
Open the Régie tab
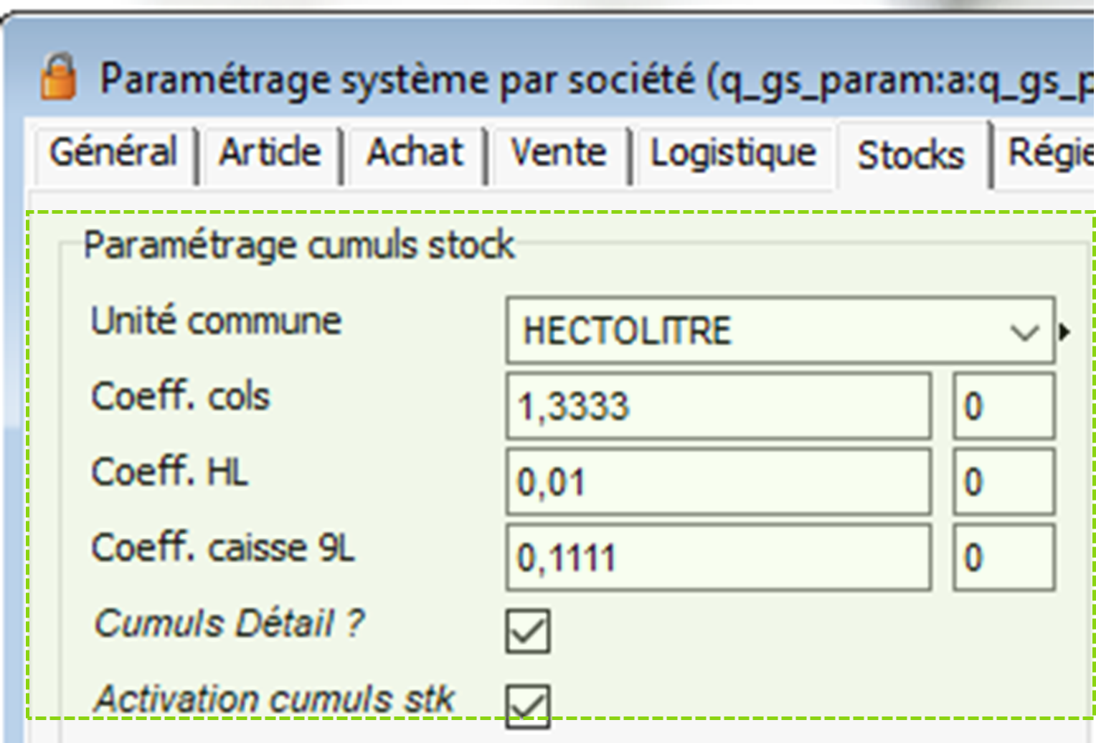pyautogui.click(x=1050, y=153)
